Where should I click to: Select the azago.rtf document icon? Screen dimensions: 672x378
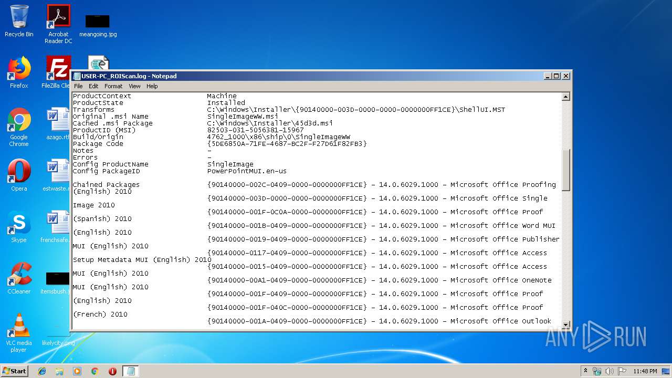[58, 124]
